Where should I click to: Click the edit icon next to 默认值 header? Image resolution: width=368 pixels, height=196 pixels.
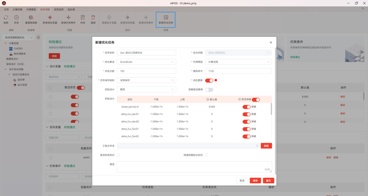[208, 100]
